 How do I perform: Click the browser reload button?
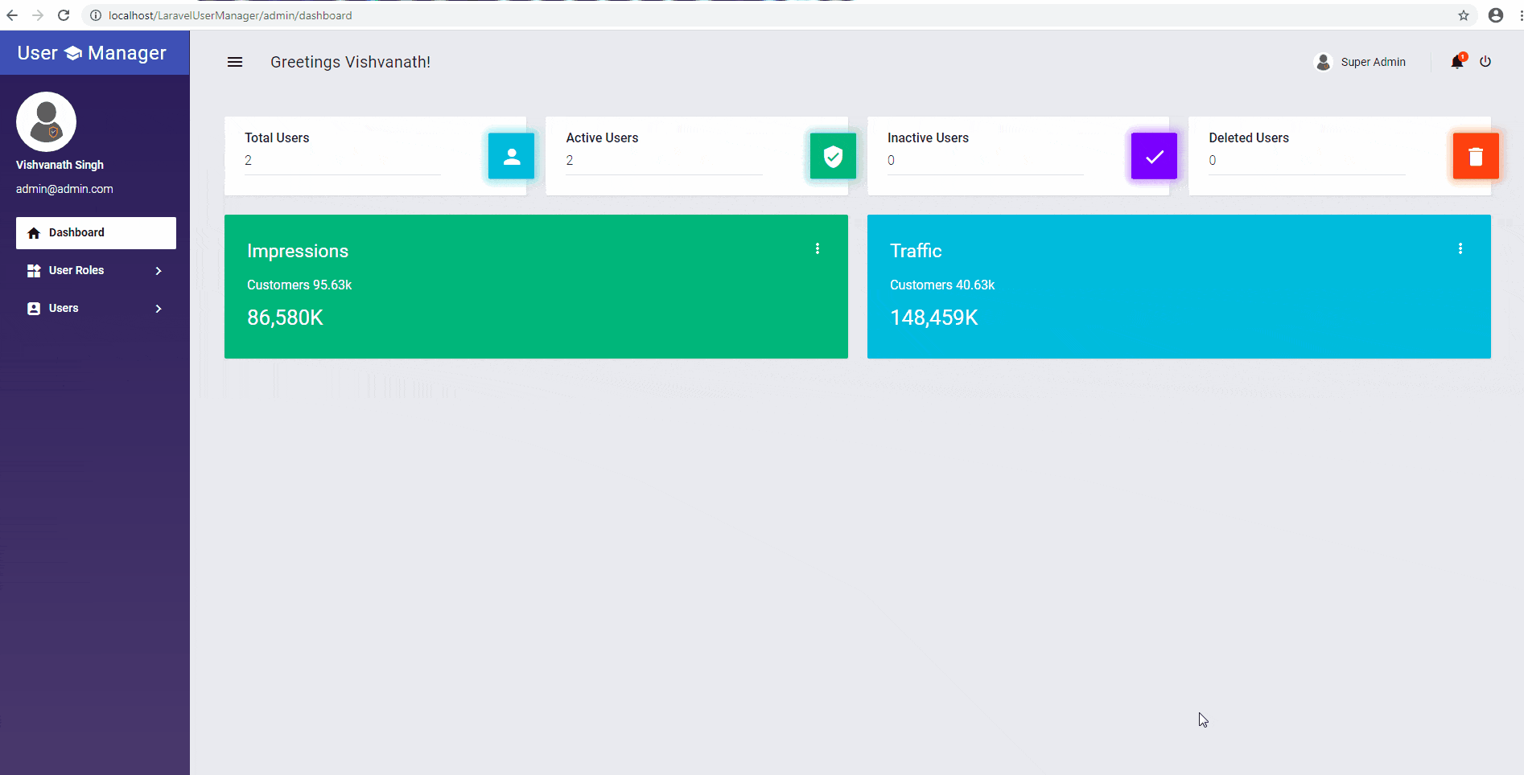(64, 15)
